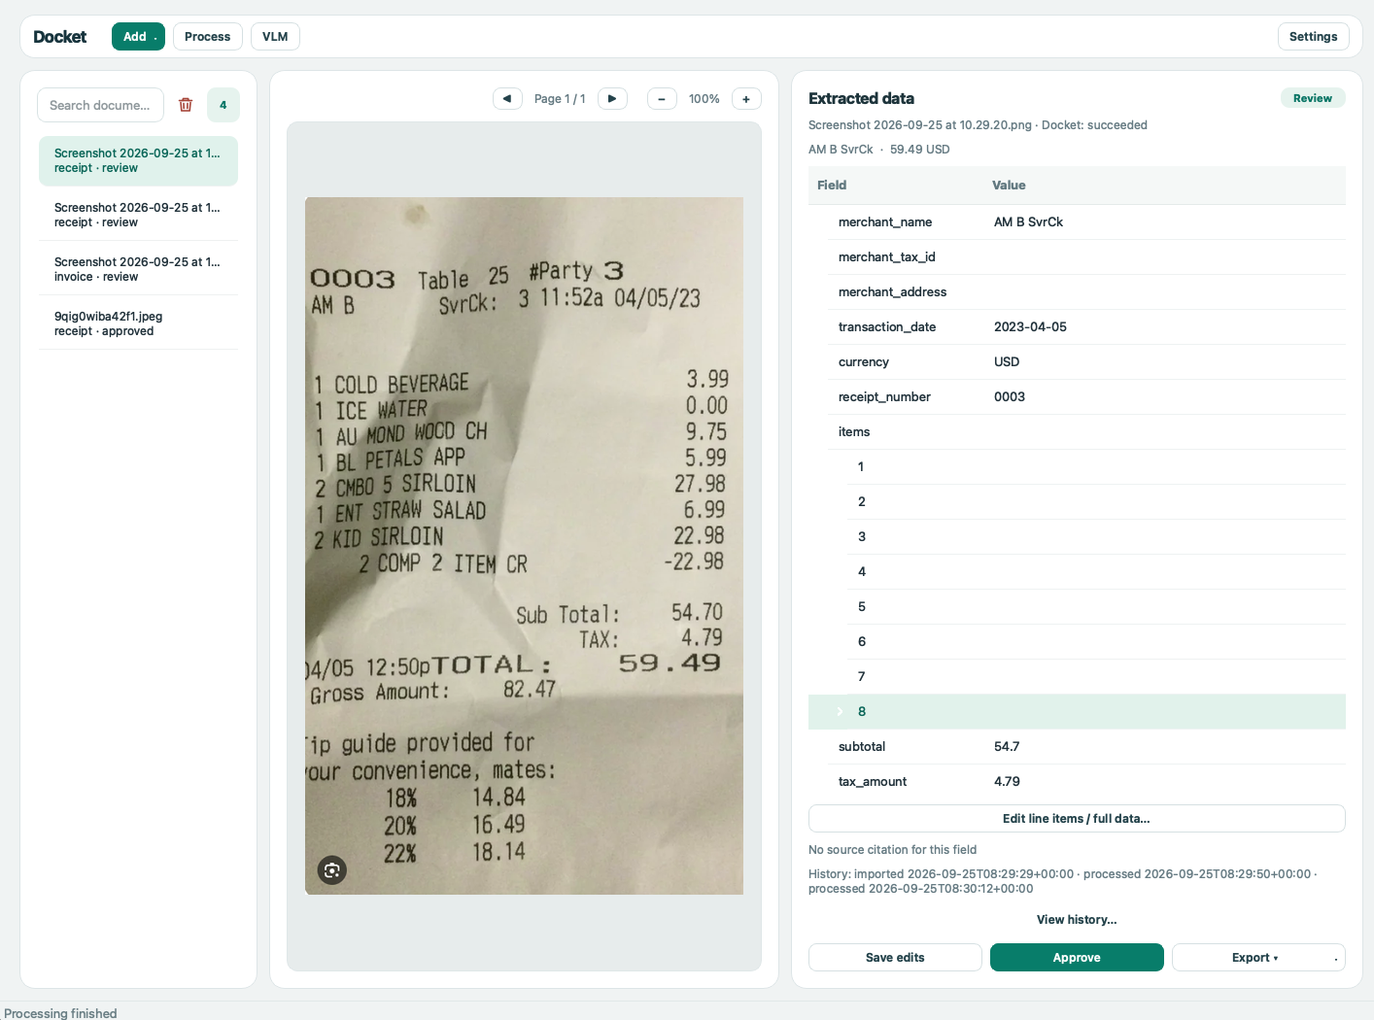
Task: Click the document count badge showing 4
Action: click(x=223, y=105)
